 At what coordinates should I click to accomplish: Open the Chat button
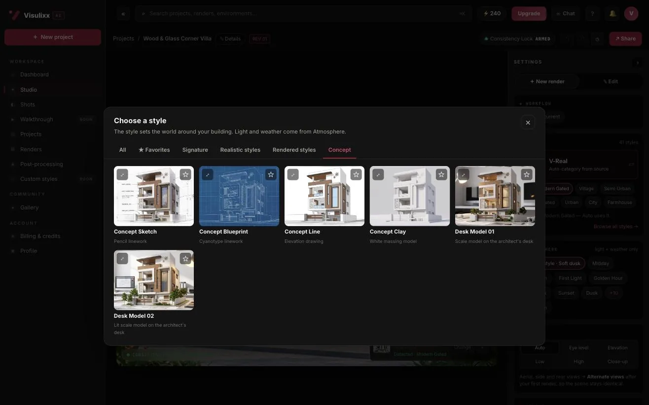click(565, 14)
